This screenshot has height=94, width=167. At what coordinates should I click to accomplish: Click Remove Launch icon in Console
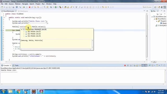pos(128,66)
